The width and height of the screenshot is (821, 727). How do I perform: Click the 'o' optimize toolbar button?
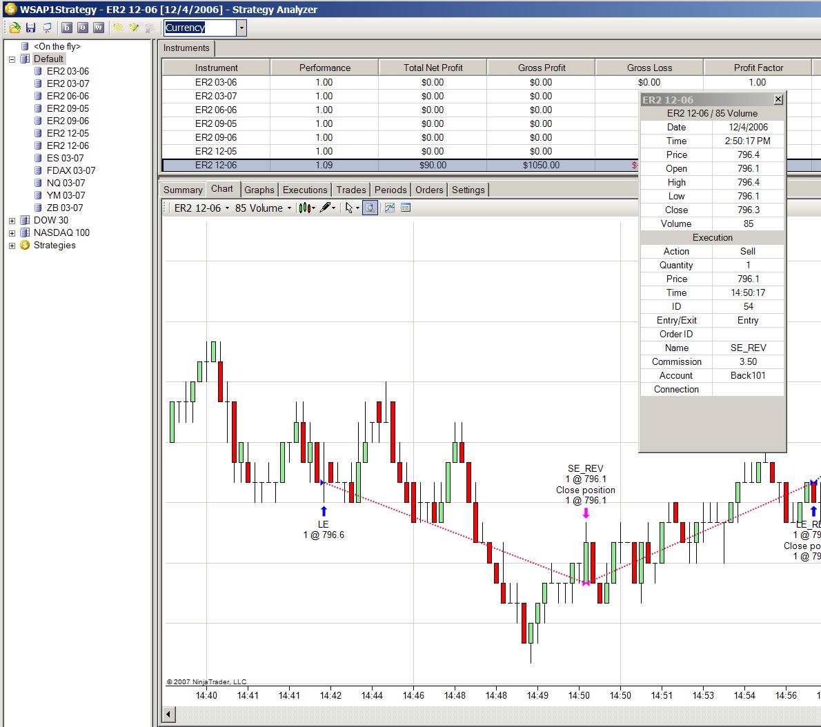point(82,28)
